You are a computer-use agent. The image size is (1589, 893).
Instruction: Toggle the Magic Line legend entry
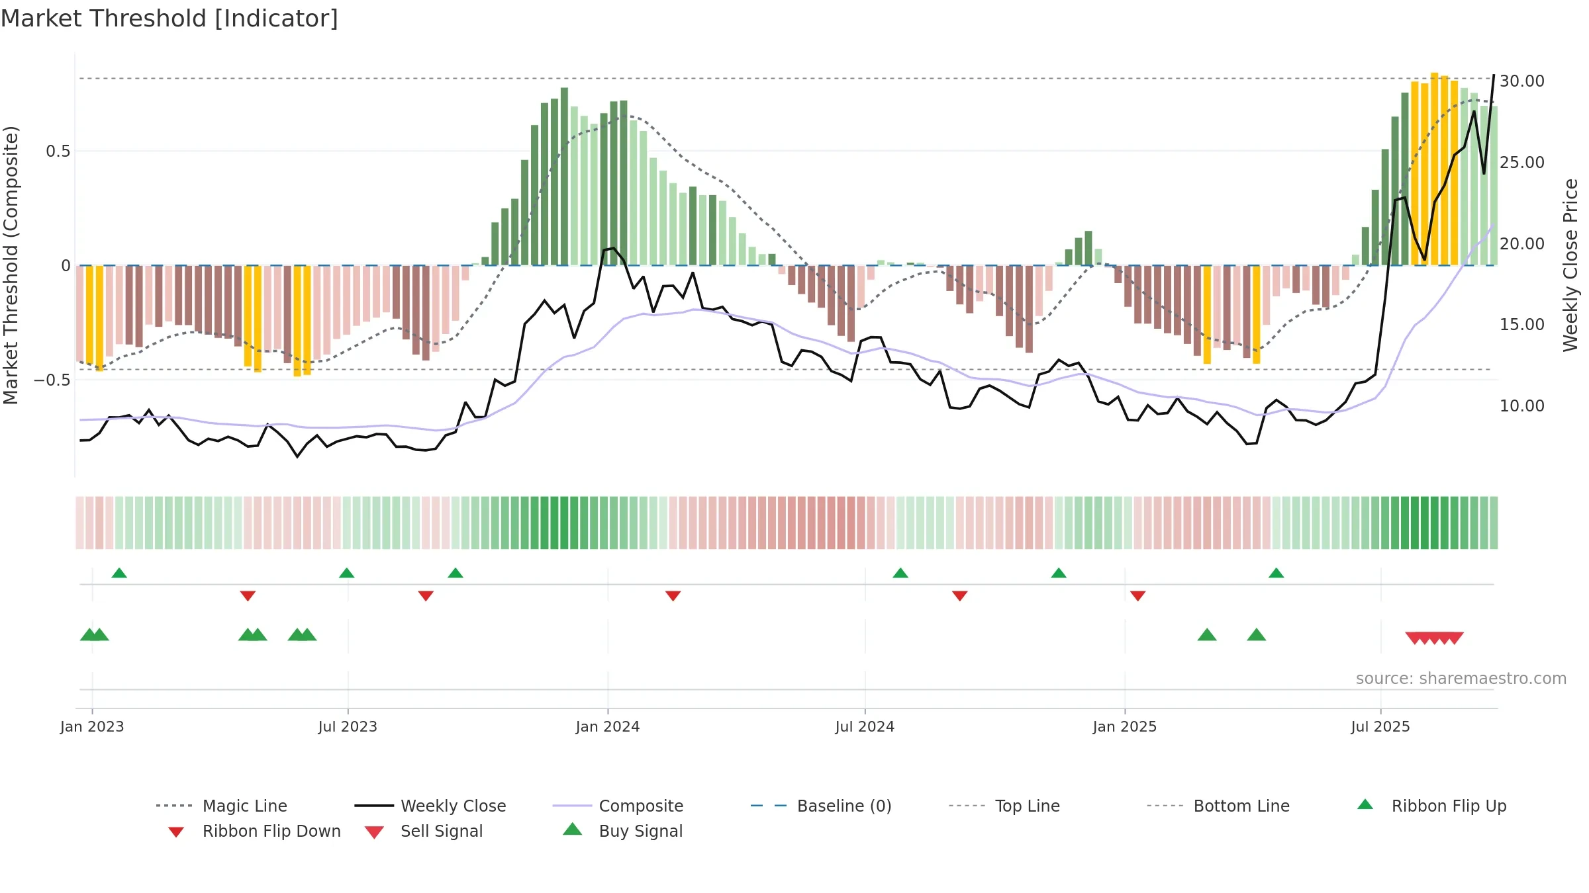click(221, 806)
